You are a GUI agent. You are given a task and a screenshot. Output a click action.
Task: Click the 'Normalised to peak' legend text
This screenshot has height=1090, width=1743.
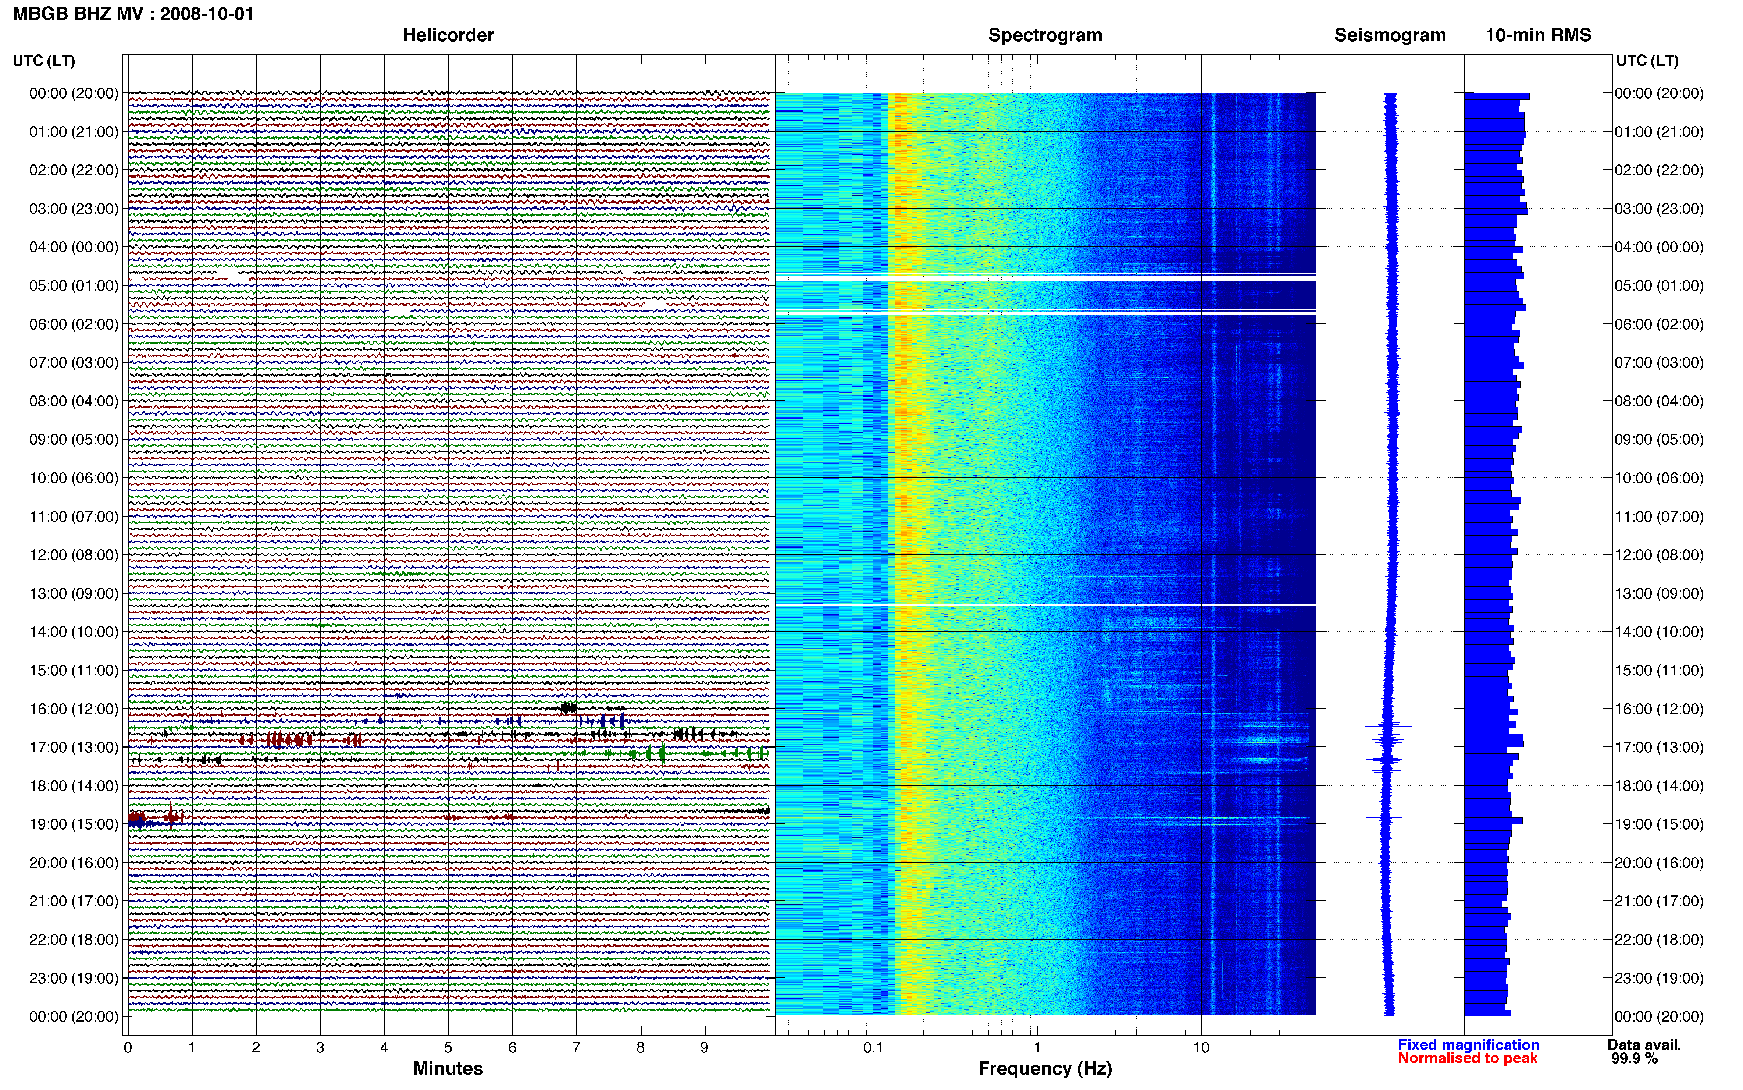click(1468, 1058)
